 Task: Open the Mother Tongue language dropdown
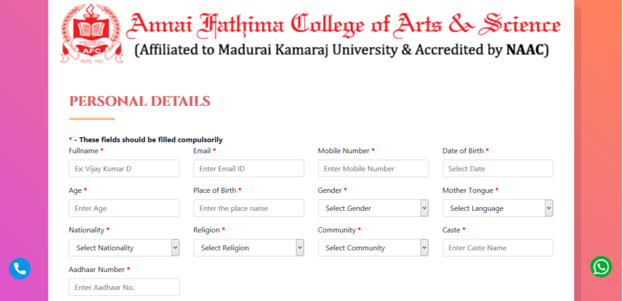tap(497, 208)
